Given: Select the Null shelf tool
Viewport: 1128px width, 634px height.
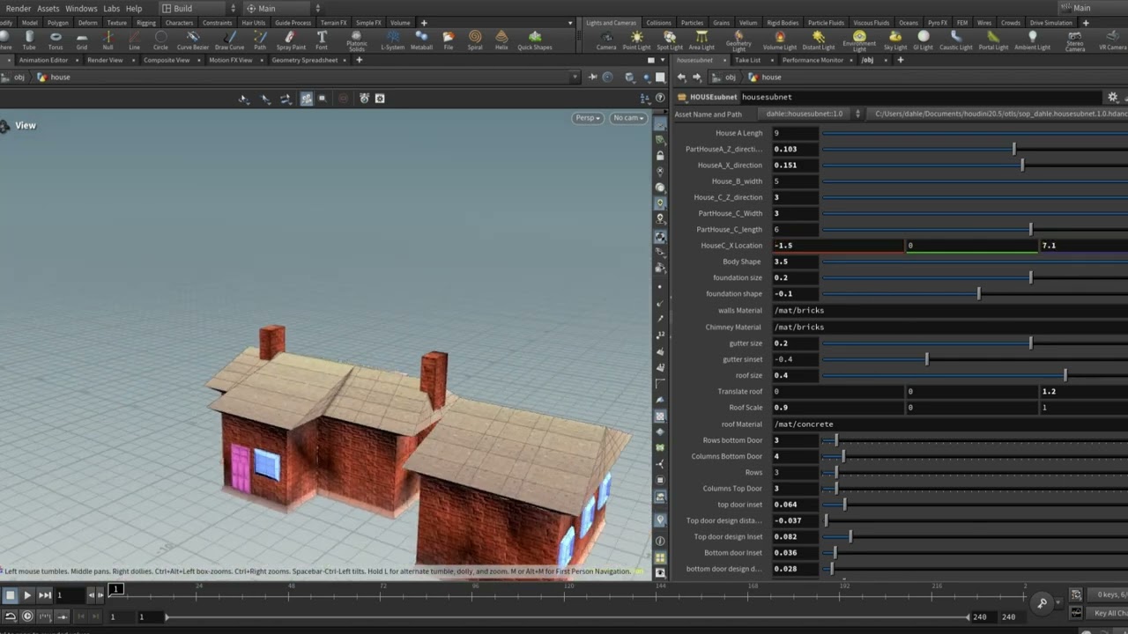Looking at the screenshot, I should coord(108,40).
